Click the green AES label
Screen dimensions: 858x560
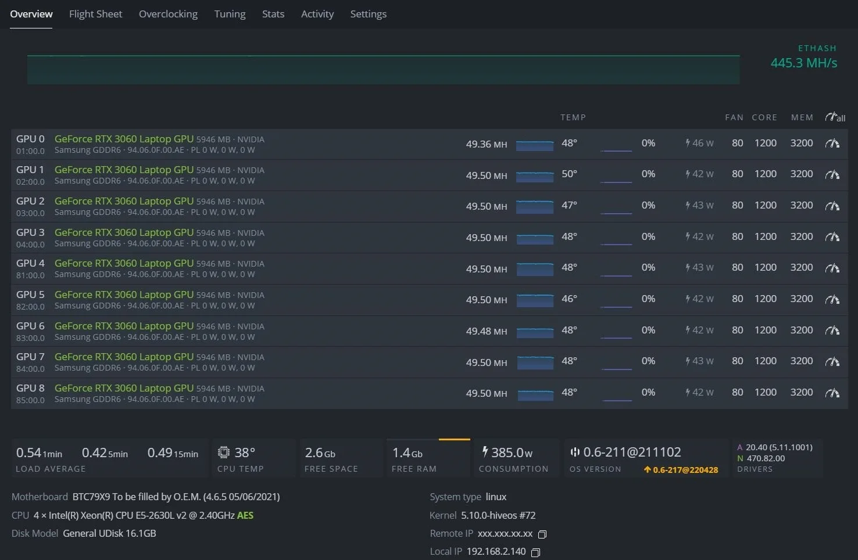tap(245, 515)
